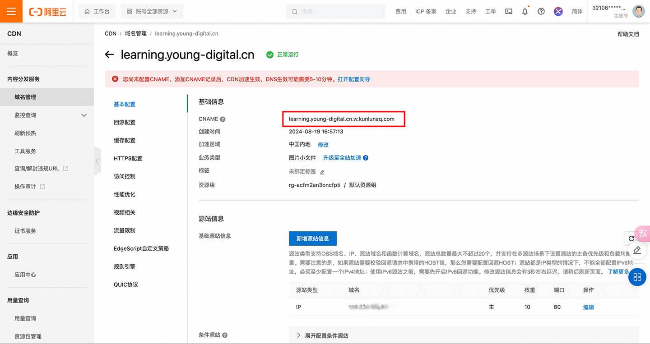Image resolution: width=650 pixels, height=344 pixels.
Task: Open 证书服务 in the sidebar
Action: point(25,231)
